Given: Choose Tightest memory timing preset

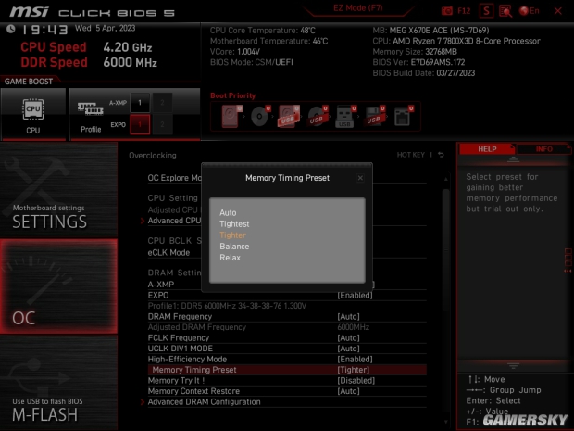Looking at the screenshot, I should [234, 224].
